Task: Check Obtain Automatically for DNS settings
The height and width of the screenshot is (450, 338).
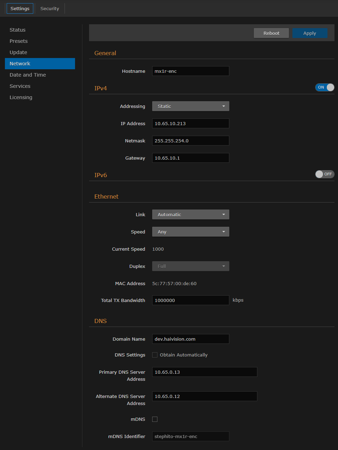Action: pyautogui.click(x=155, y=355)
